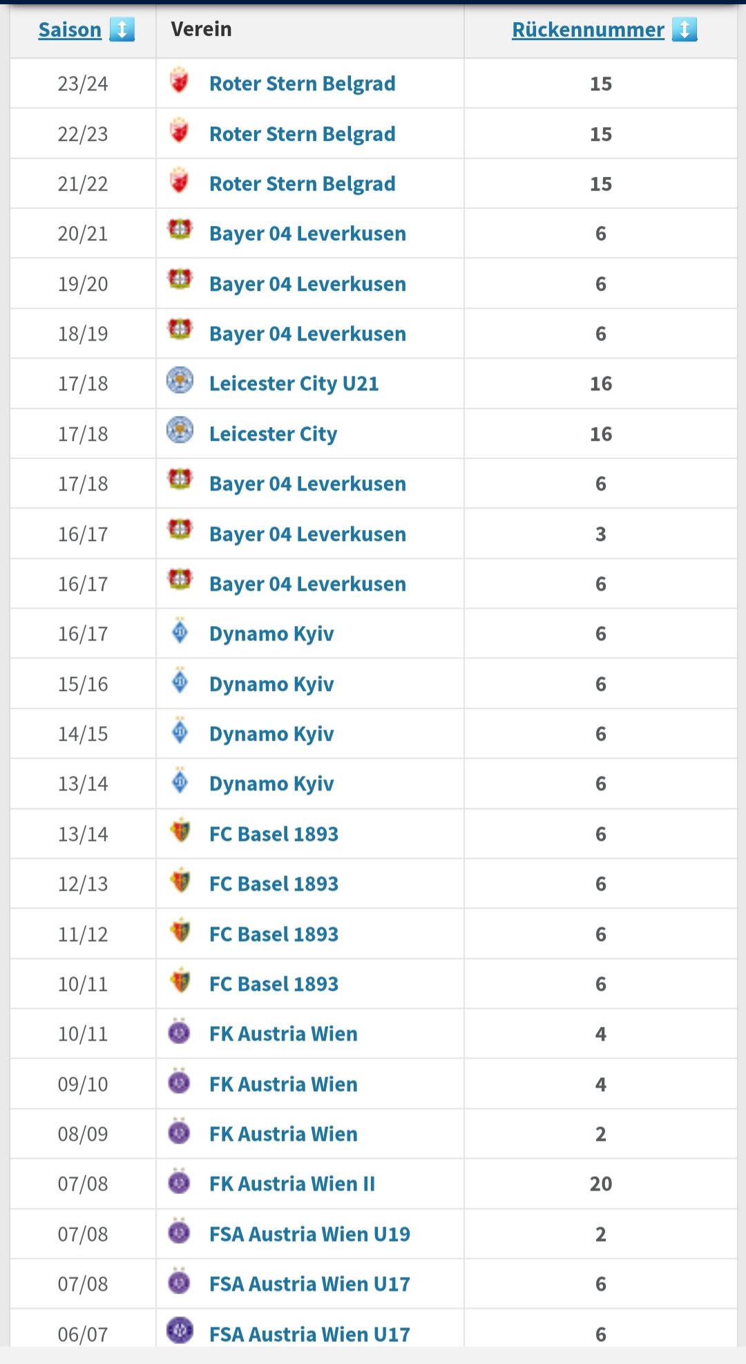746x1364 pixels.
Task: Open Roter Stern Belgrad link for season 22/23
Action: tap(303, 134)
